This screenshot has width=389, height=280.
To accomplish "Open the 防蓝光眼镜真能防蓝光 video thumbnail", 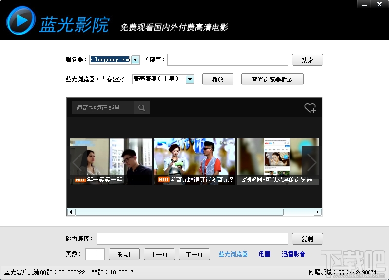I will (x=194, y=161).
